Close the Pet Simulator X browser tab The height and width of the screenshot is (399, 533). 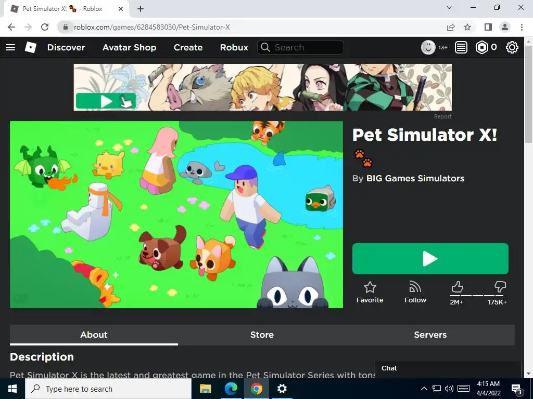(x=121, y=9)
